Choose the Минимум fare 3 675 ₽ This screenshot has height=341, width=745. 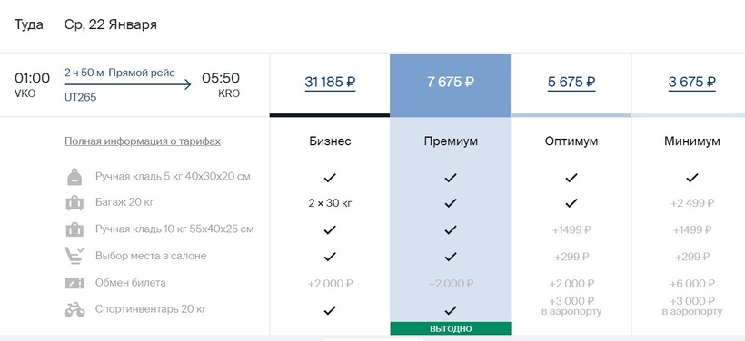click(x=691, y=83)
